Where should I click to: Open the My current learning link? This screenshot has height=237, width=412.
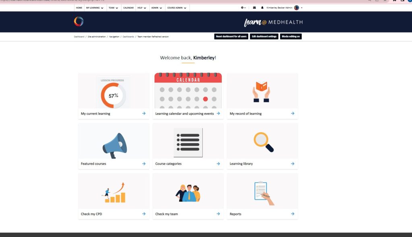[x=95, y=113]
